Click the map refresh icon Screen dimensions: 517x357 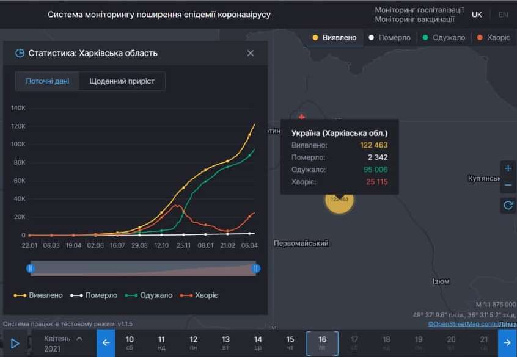pos(508,206)
